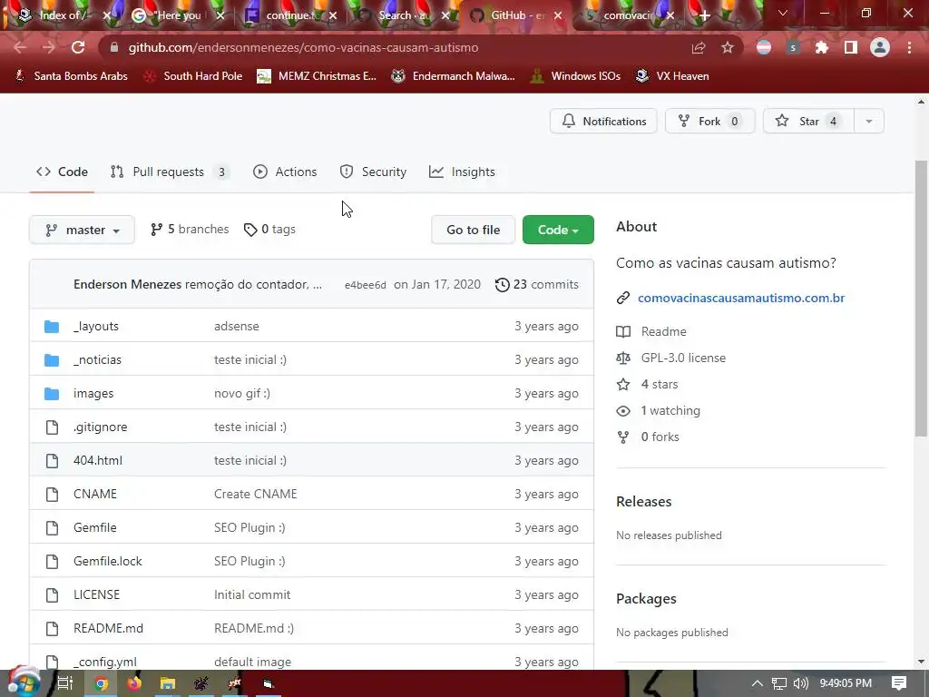
Task: Open the VX Heaven bookmark
Action: tap(672, 76)
